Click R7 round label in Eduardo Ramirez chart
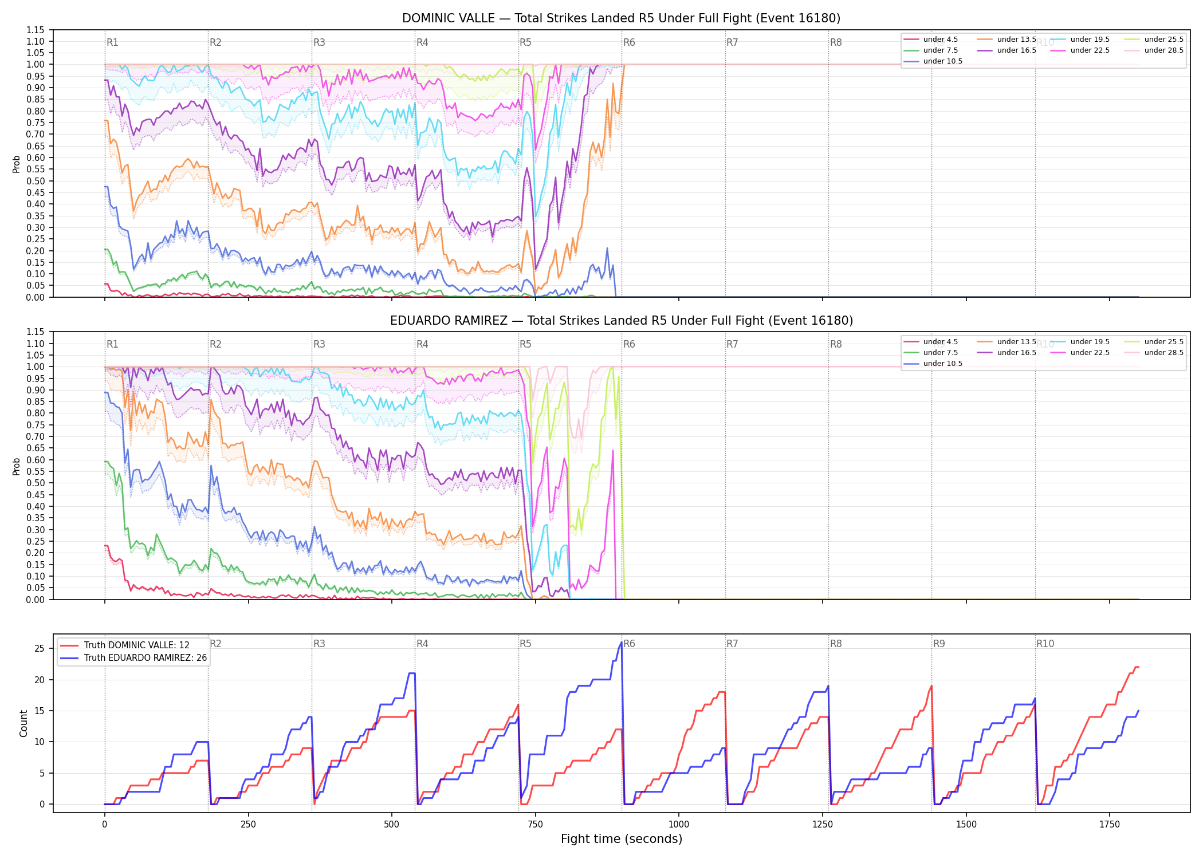 [x=732, y=344]
